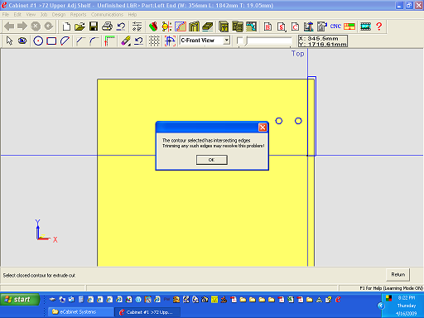Switch to the eCabinet Systems taskbar window
Viewport: 424px width, 318px height.
81,312
